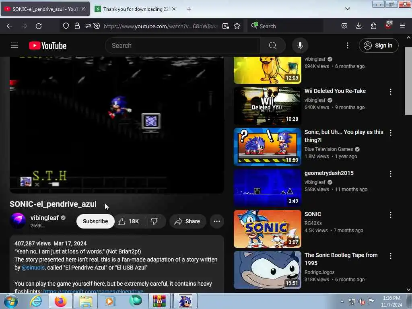Close the SONIC-el_pendrive_azul tab
Screen dimensions: 412x309
click(x=83, y=9)
